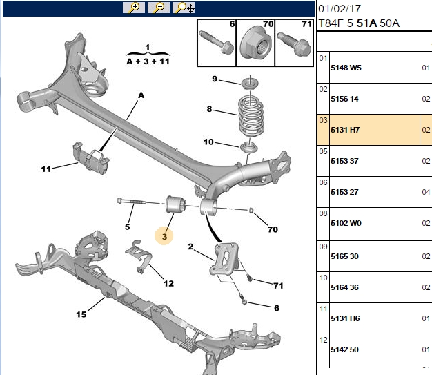Open nut thumbnail numbered 70
The width and height of the screenshot is (432, 375).
255,43
